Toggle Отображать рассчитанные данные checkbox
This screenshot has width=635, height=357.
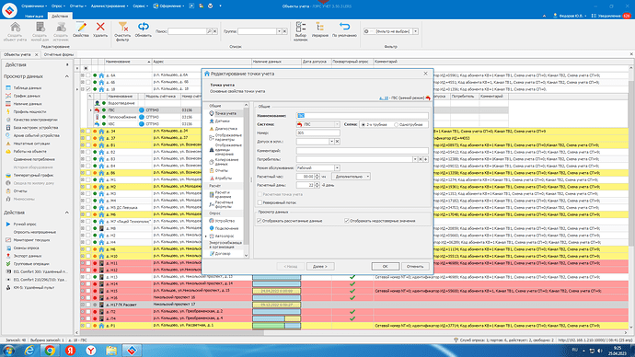(260, 221)
